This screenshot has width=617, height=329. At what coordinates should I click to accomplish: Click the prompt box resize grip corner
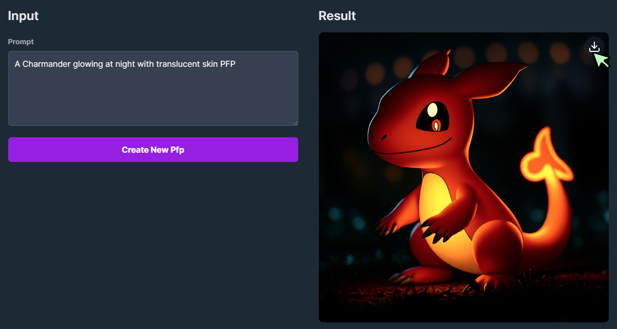(295, 123)
